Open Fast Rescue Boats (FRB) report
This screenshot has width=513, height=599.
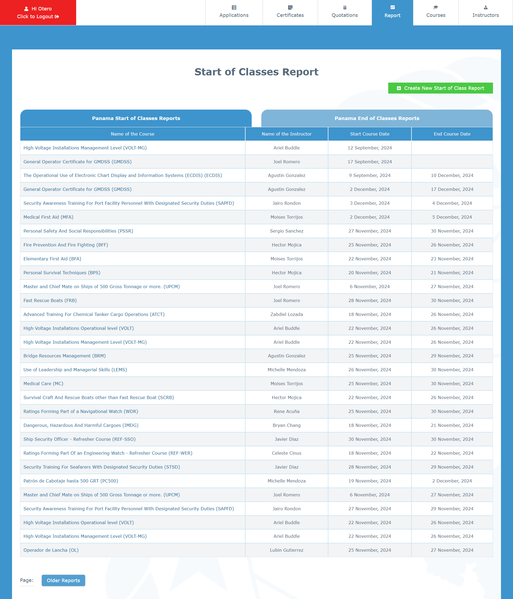[50, 300]
